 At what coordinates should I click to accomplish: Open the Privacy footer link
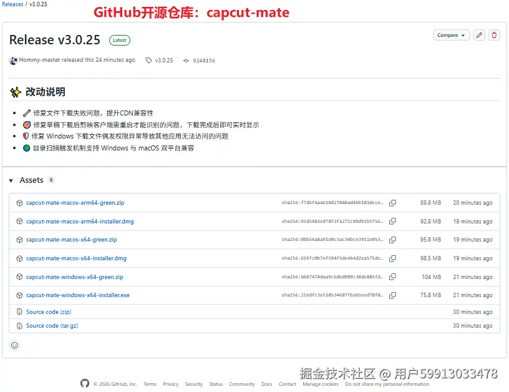[x=171, y=385]
